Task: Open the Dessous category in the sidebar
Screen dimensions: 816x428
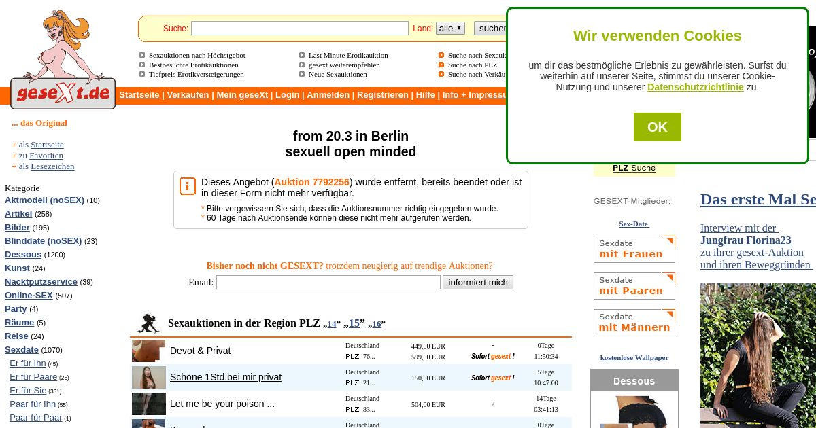Action: pyautogui.click(x=23, y=255)
